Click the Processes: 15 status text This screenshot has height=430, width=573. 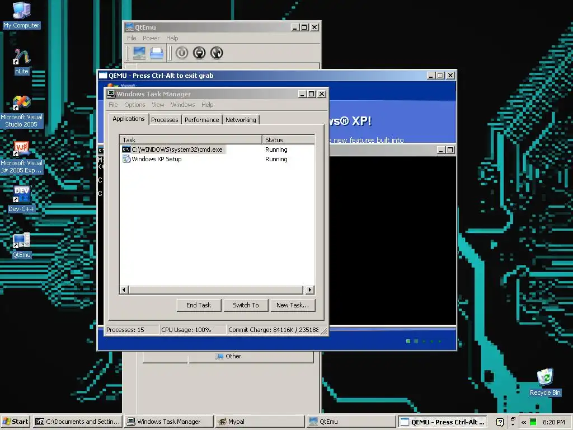[125, 330]
